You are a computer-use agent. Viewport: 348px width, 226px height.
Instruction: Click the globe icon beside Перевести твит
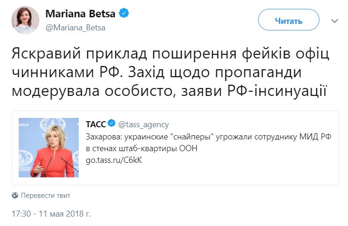pyautogui.click(x=15, y=196)
